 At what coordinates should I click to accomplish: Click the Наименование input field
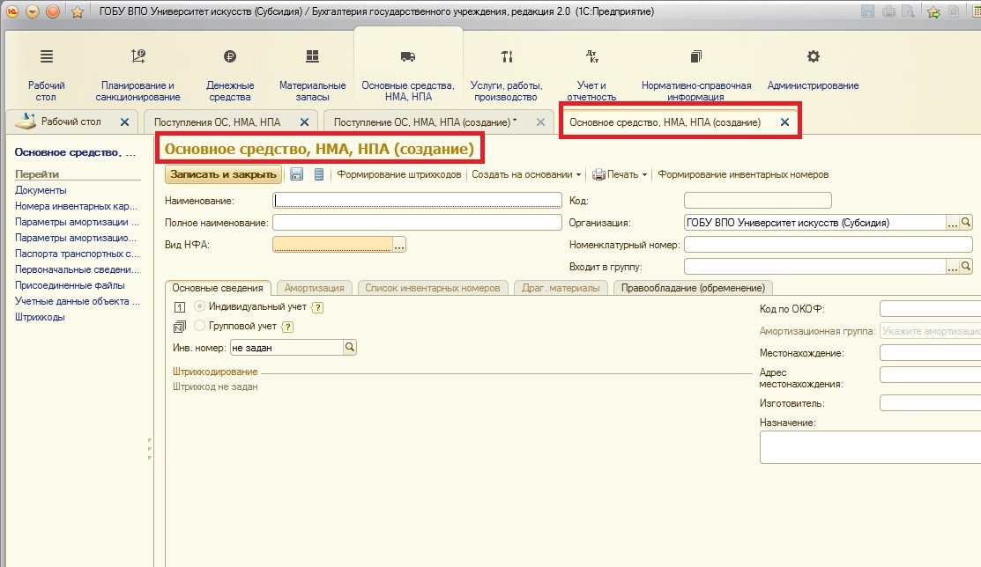tap(417, 200)
